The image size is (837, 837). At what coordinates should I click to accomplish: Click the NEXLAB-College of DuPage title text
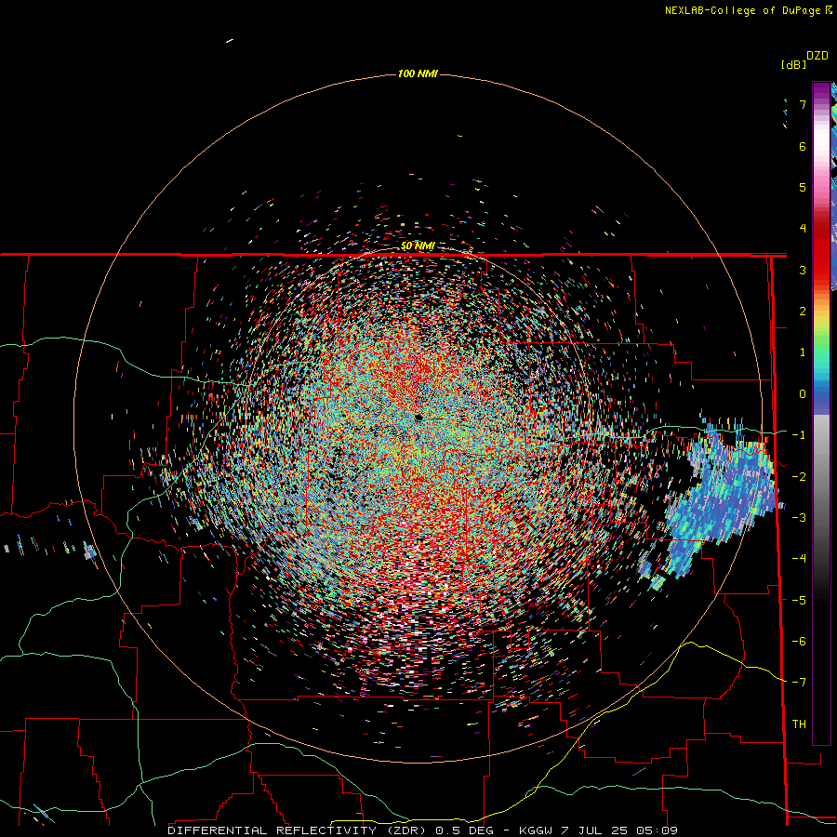pyautogui.click(x=742, y=10)
